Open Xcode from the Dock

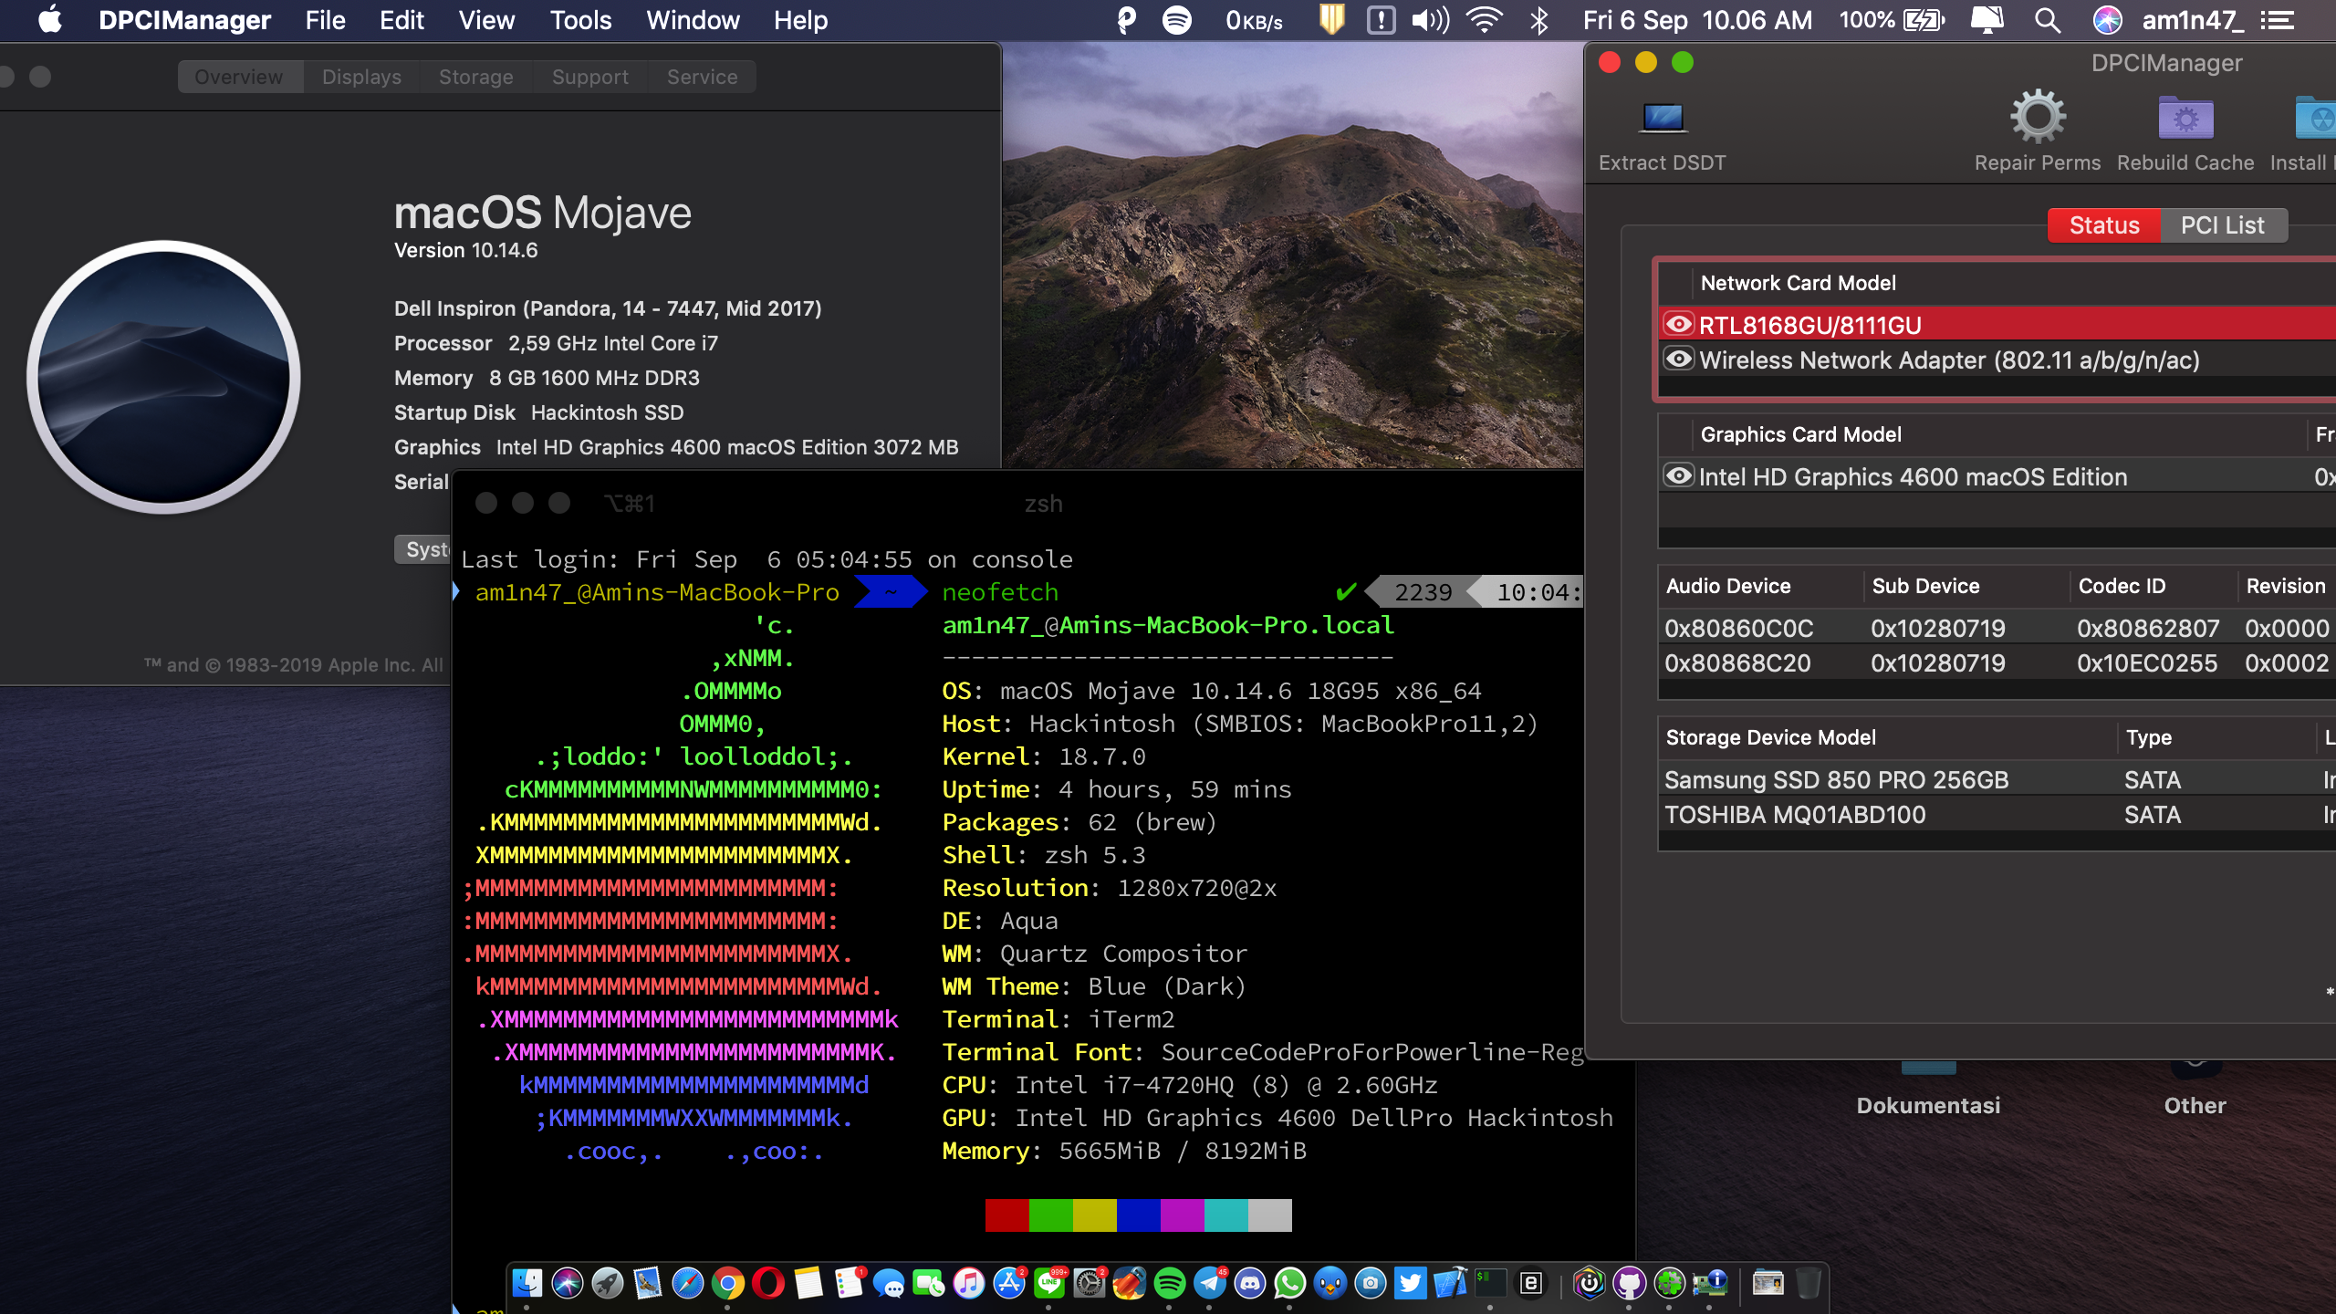click(x=1450, y=1283)
